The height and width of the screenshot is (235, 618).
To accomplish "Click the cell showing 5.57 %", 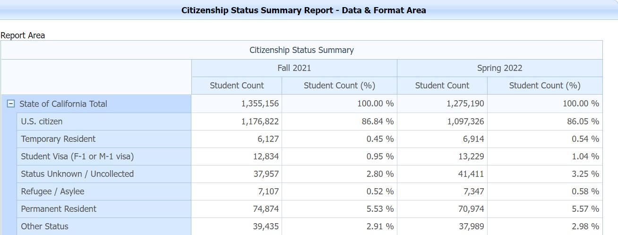I will pyautogui.click(x=545, y=209).
